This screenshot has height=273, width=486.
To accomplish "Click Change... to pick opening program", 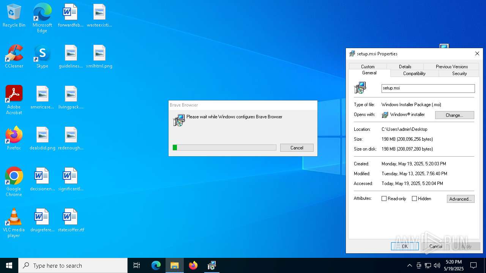I will (x=454, y=115).
